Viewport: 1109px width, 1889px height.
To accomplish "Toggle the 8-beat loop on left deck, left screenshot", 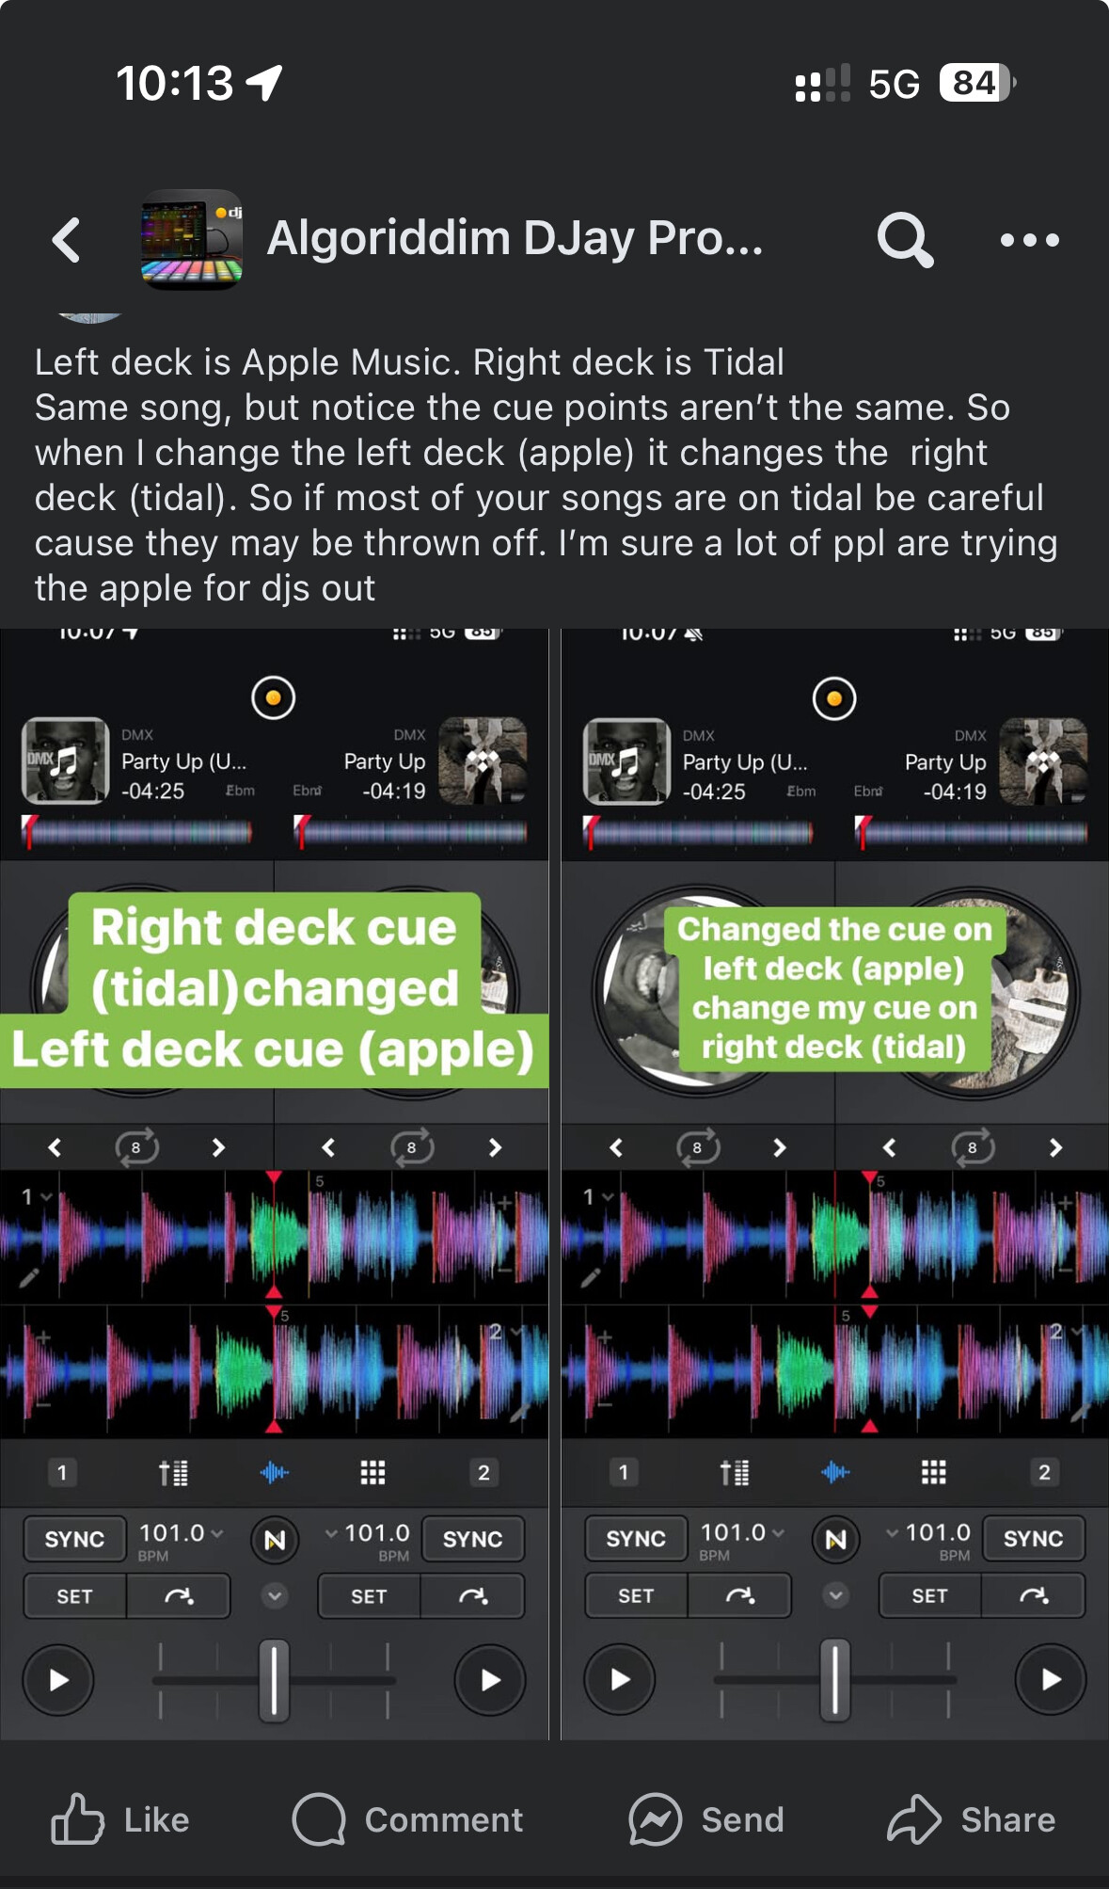I will point(136,1147).
